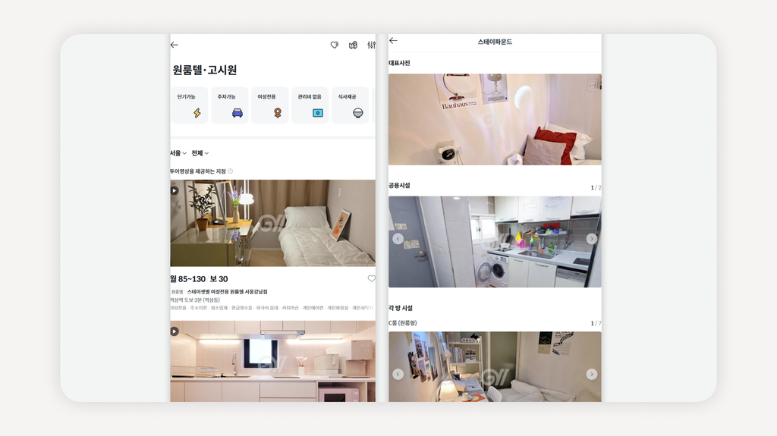Go back from the 스테이파운드 detail screen
The width and height of the screenshot is (777, 436).
click(x=393, y=41)
